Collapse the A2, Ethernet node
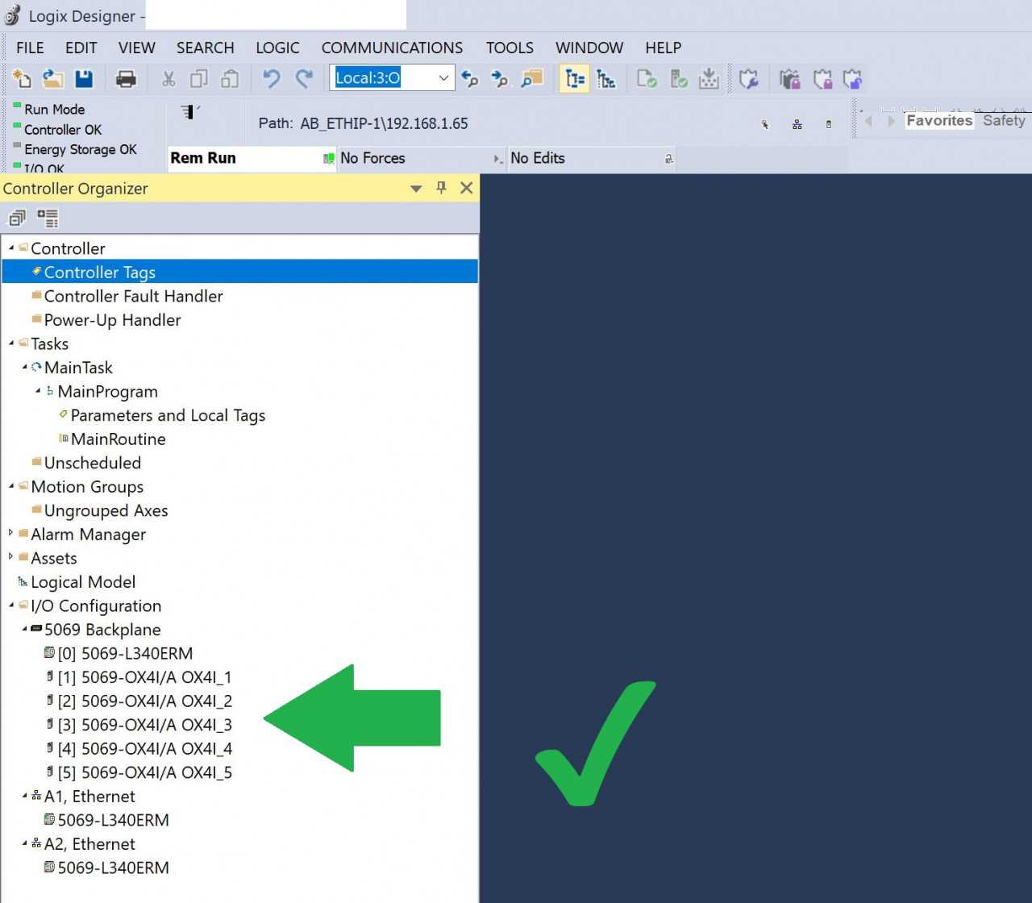1032x903 pixels. pos(25,843)
